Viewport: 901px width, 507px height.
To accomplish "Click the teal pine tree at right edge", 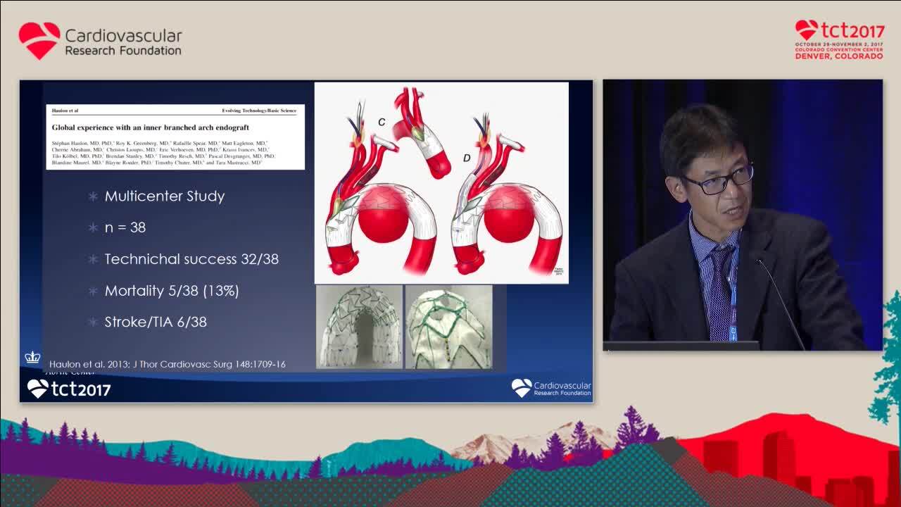I will 888,366.
